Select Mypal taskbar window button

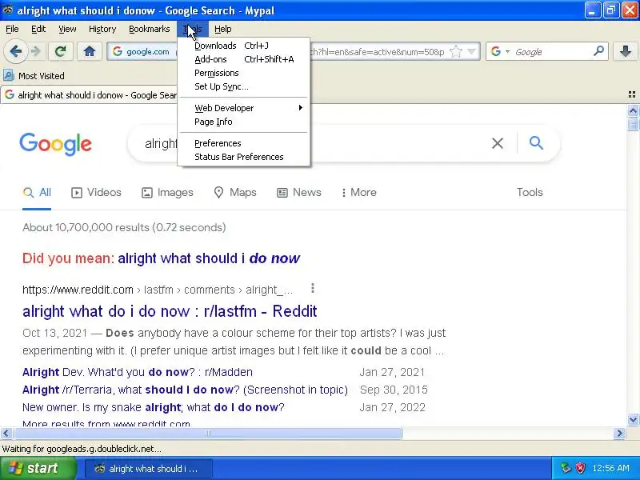pyautogui.click(x=149, y=469)
